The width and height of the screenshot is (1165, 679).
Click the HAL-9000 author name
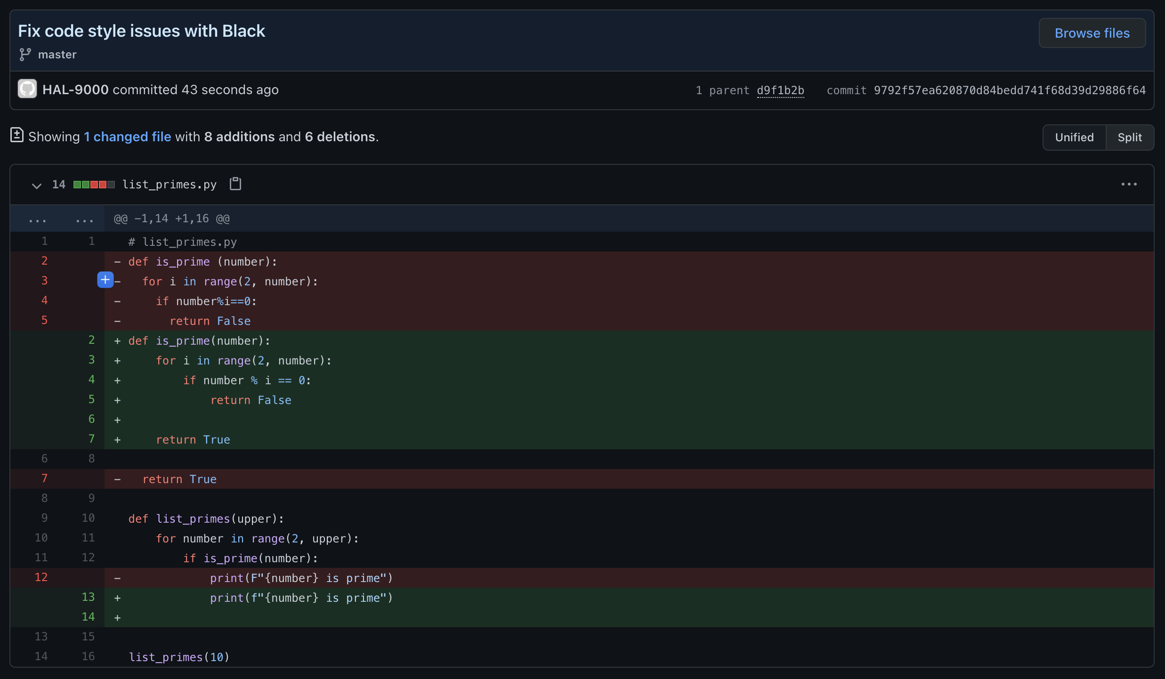pyautogui.click(x=75, y=89)
